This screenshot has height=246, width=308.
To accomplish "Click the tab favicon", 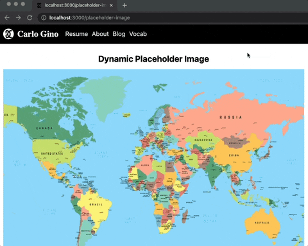I will (39, 6).
